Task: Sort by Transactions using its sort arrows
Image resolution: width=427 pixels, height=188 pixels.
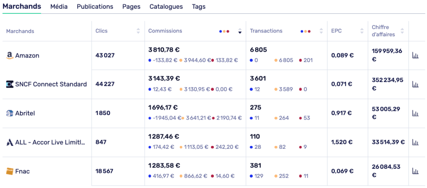Action: tap(322, 31)
